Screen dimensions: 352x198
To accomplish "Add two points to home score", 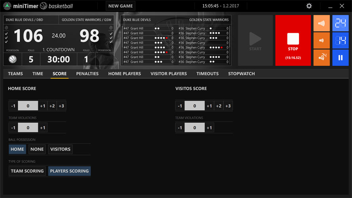I will point(52,106).
